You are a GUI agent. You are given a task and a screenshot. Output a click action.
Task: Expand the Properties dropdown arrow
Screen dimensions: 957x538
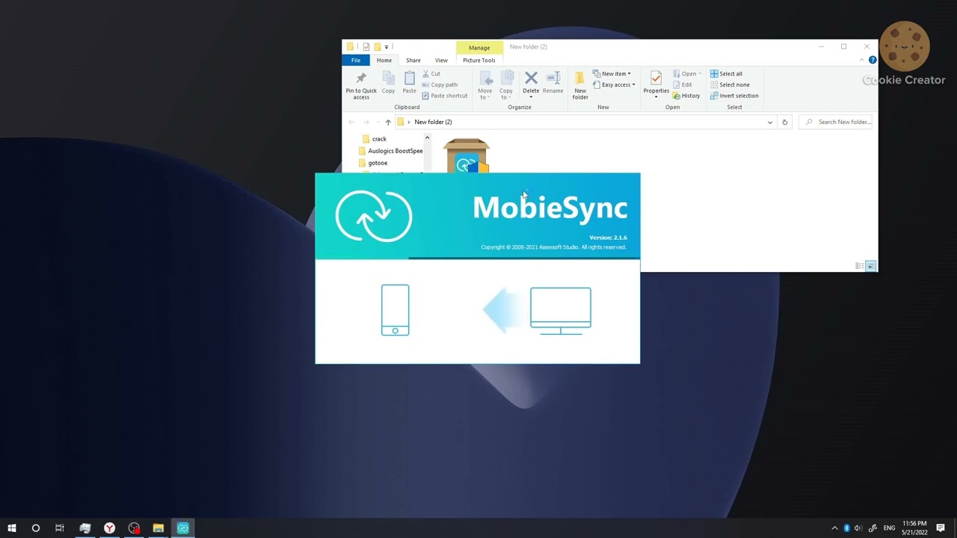(656, 97)
